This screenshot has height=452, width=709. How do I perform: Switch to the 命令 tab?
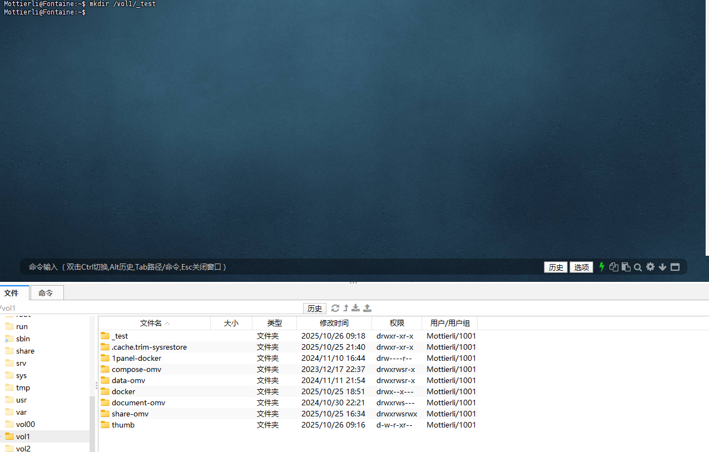[x=46, y=293]
